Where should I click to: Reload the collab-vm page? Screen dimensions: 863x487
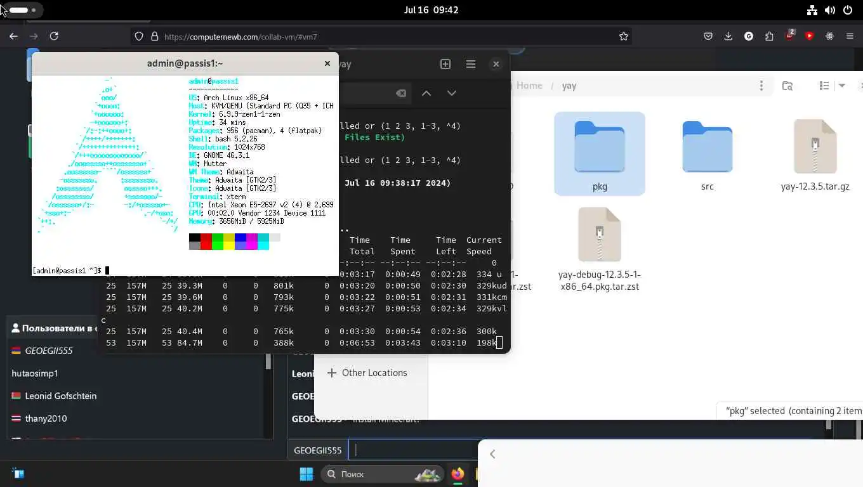[x=54, y=37]
